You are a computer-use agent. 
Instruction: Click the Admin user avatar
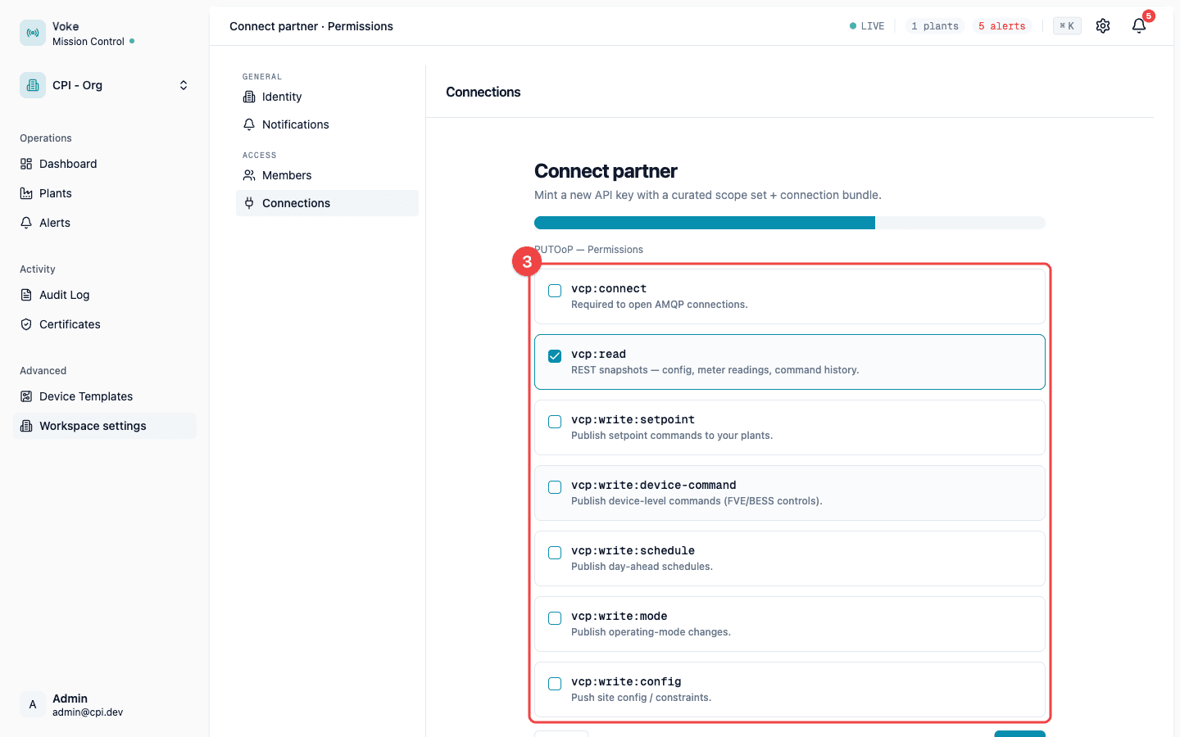(x=33, y=704)
